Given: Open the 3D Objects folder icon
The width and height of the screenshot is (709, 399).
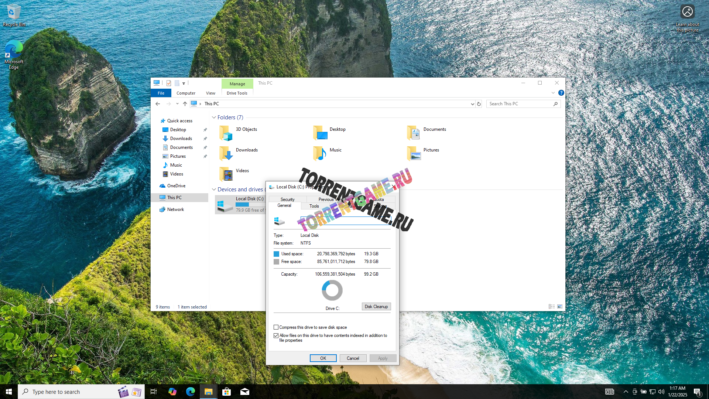Looking at the screenshot, I should click(226, 133).
